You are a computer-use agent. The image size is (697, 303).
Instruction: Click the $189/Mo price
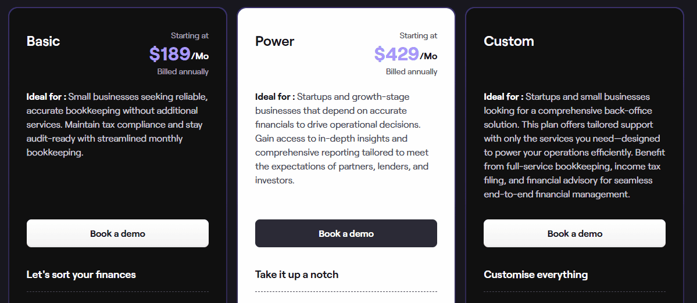pyautogui.click(x=178, y=54)
